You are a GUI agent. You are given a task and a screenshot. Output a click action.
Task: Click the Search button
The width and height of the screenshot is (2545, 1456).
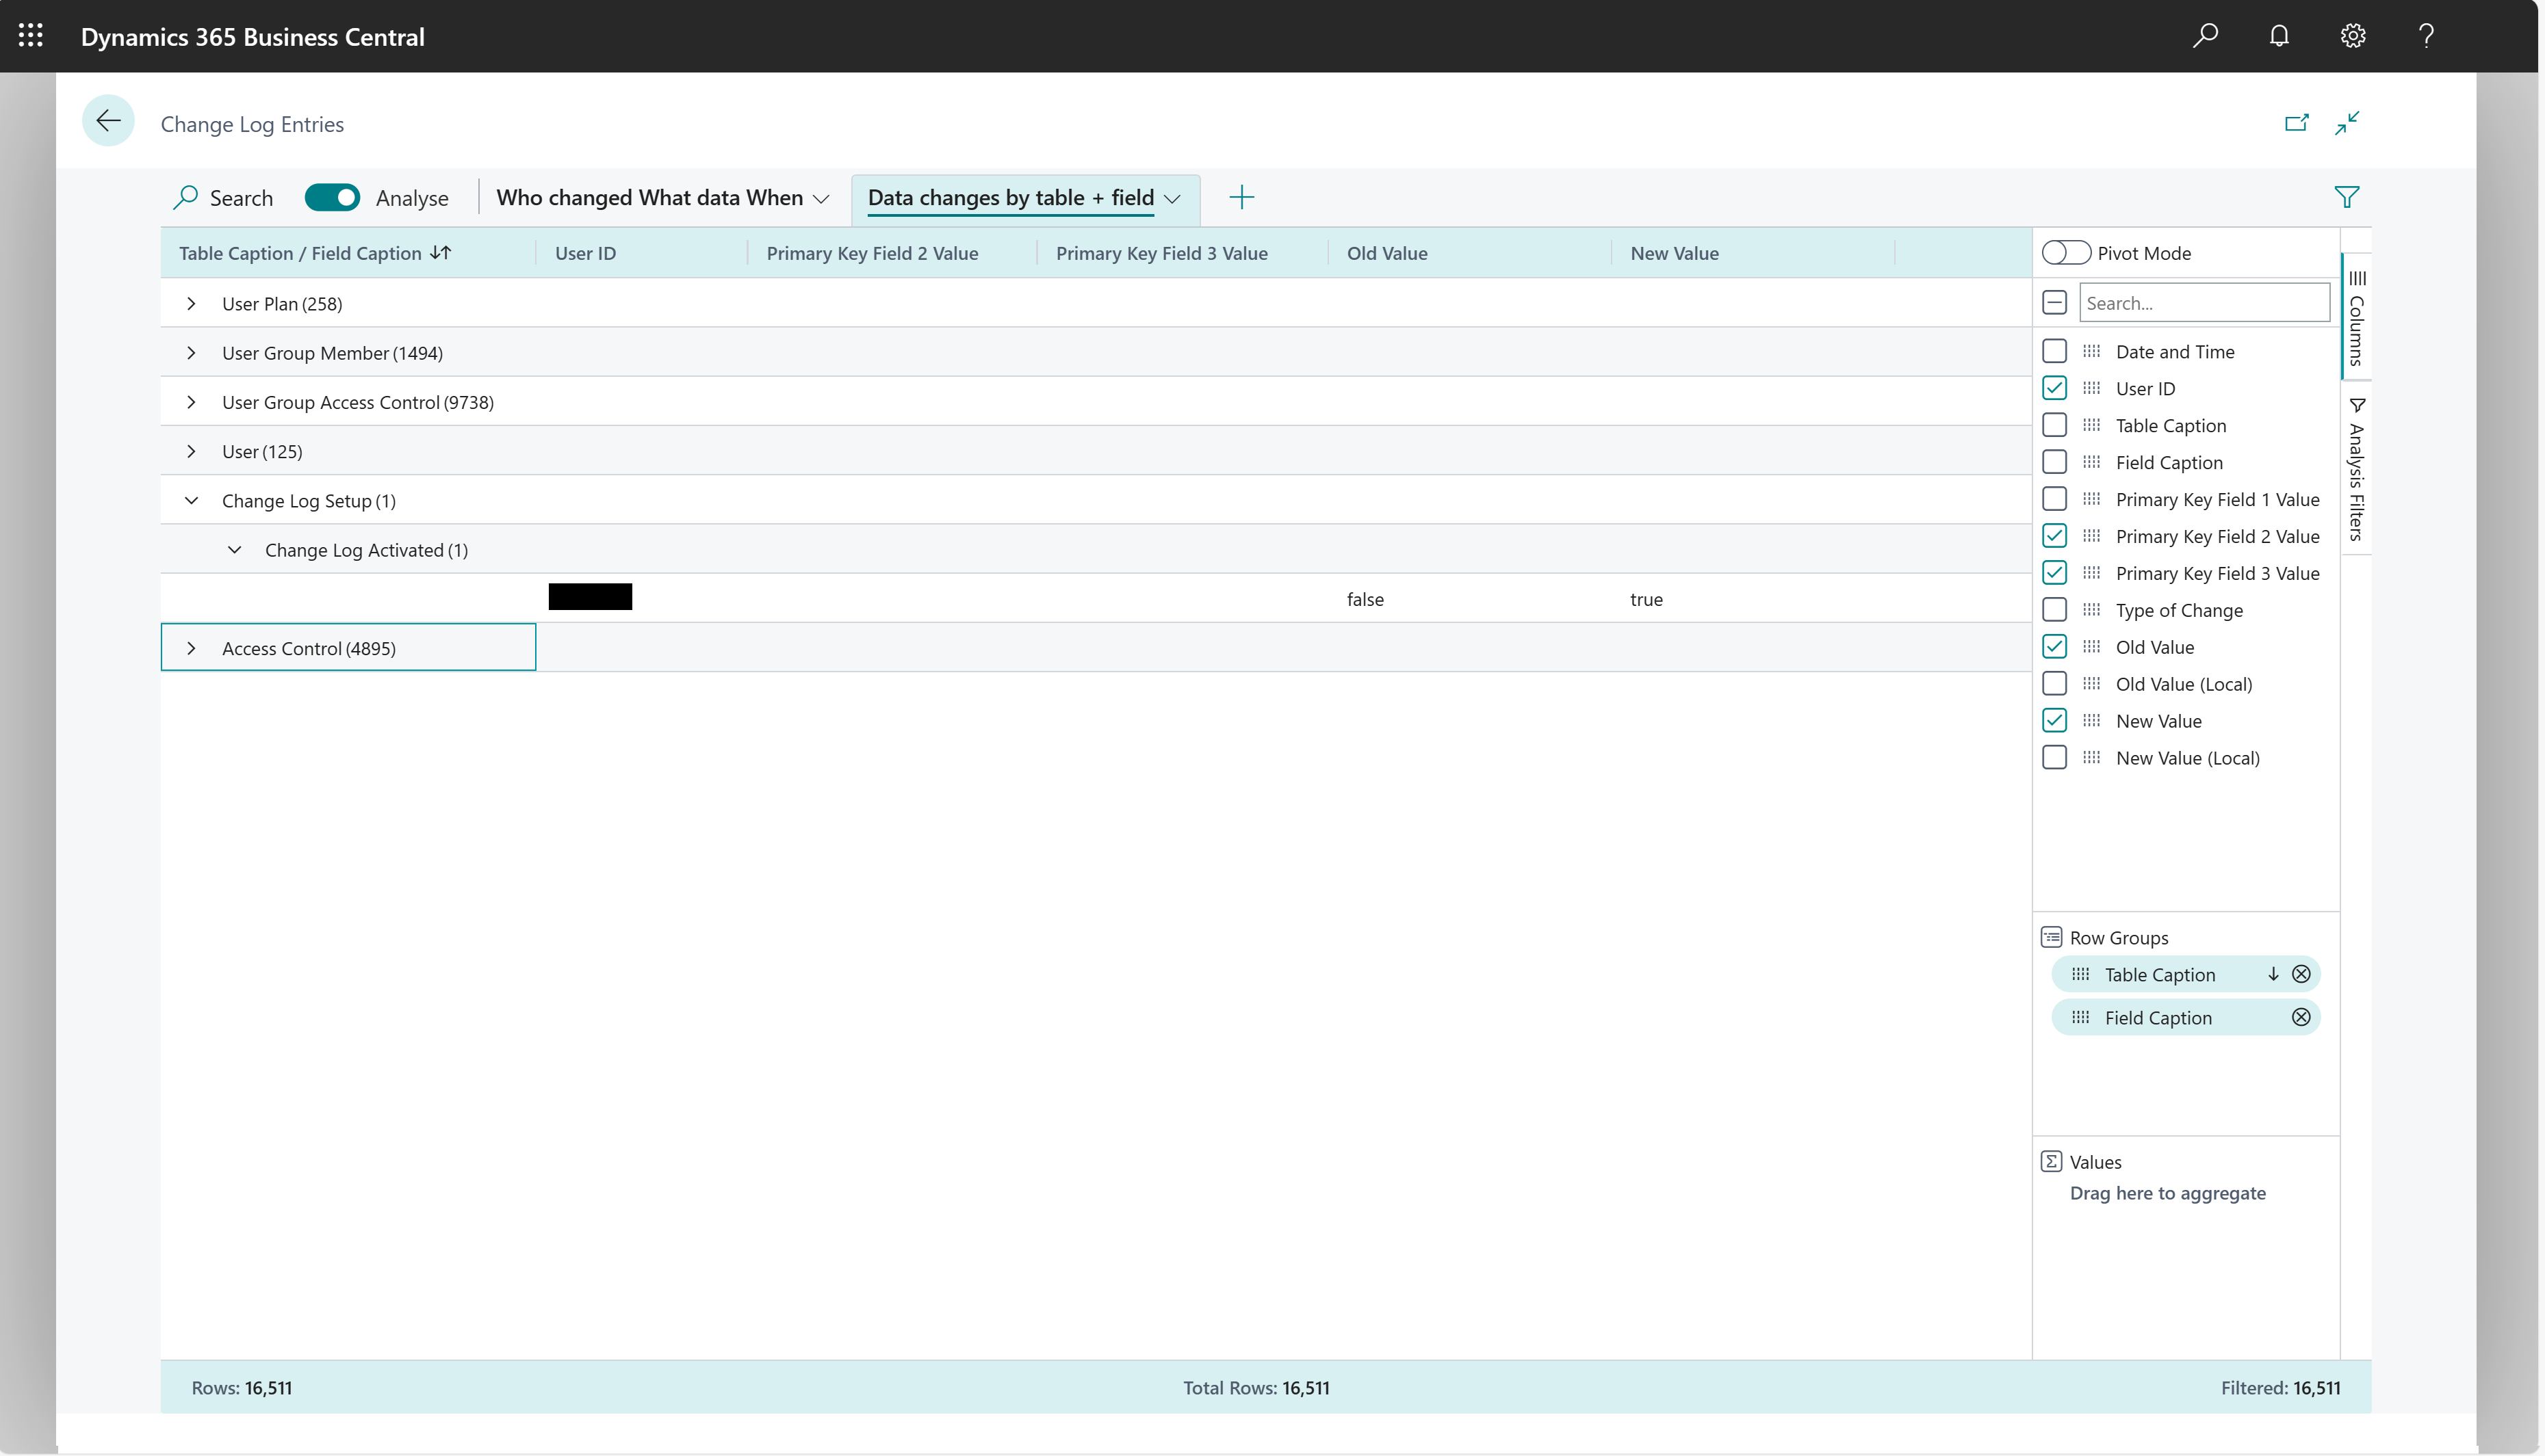pos(222,197)
